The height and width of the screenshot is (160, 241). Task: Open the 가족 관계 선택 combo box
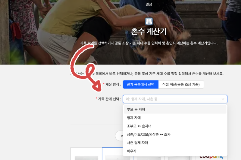point(175,99)
